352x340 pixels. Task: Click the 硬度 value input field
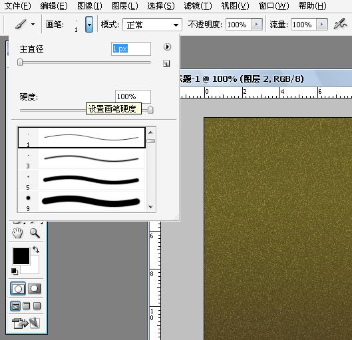tap(133, 96)
